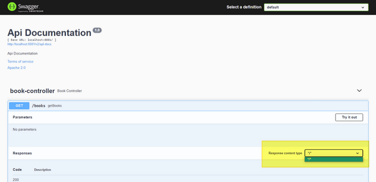Open the Apache 2.0 license link
This screenshot has width=376, height=182.
[x=16, y=68]
